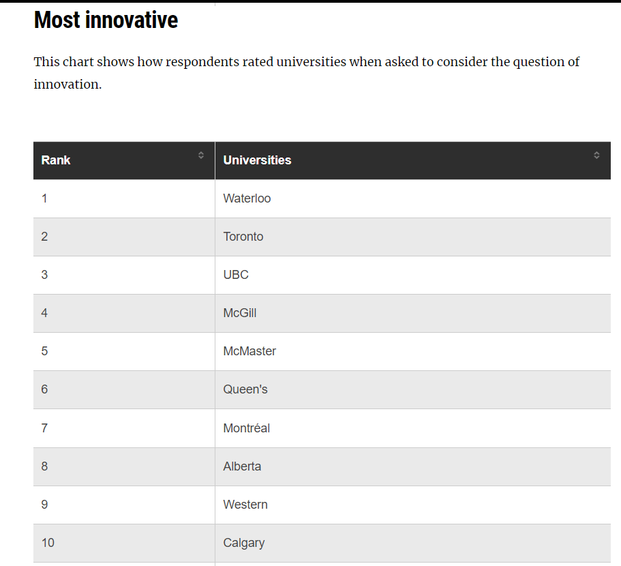Click rank number 1 cell
This screenshot has width=621, height=566.
click(x=124, y=198)
